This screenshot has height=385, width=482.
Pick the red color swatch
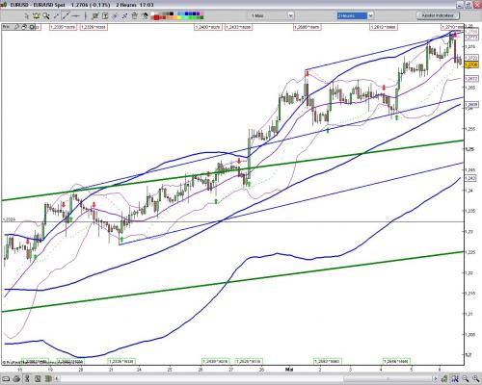tap(156, 17)
